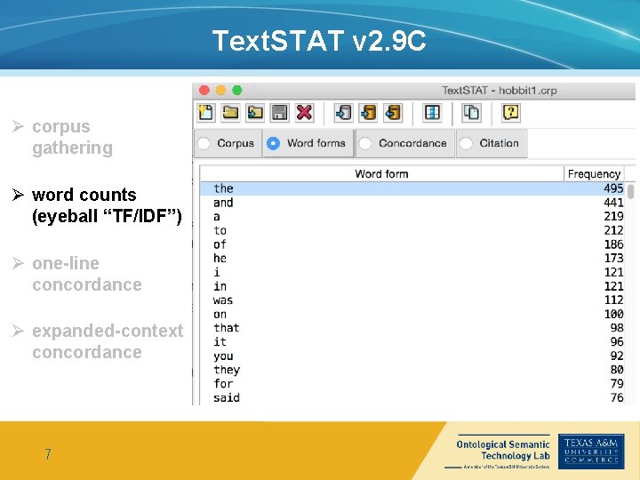The width and height of the screenshot is (640, 480).
Task: Click the "expanded-context concordance" bullet text
Action: (108, 341)
